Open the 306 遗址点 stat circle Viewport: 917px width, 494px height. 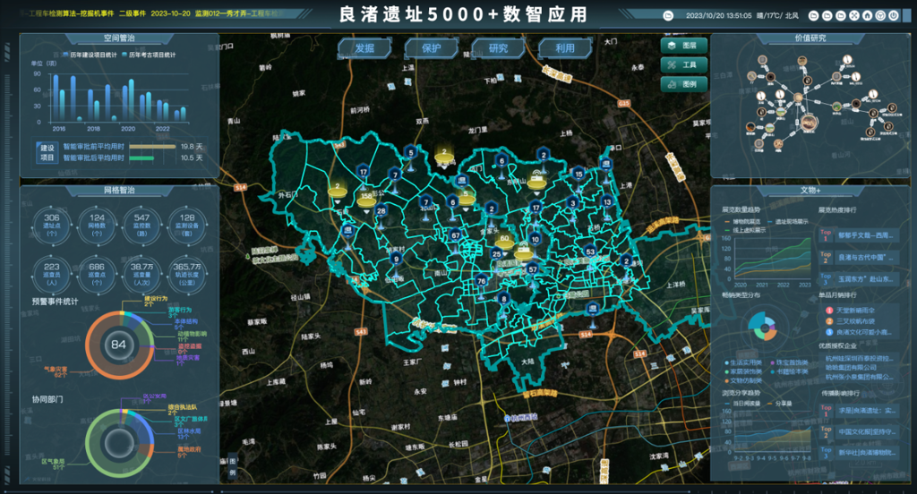coord(51,226)
